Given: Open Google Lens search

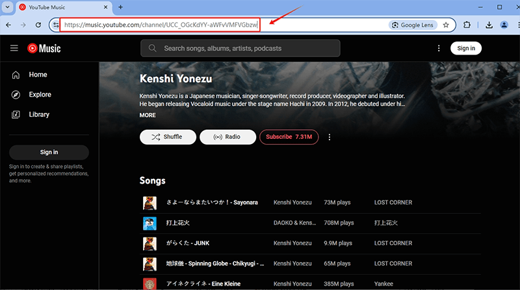Looking at the screenshot, I should point(413,25).
